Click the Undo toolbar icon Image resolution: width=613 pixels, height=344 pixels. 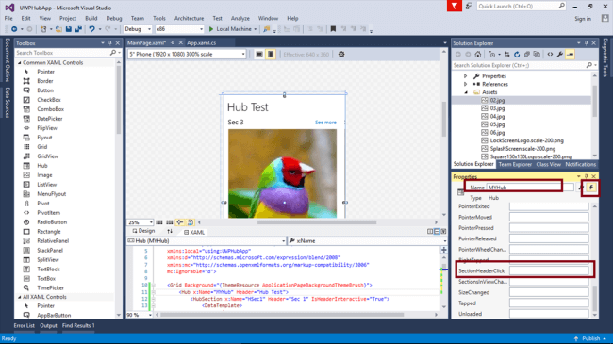pos(91,29)
